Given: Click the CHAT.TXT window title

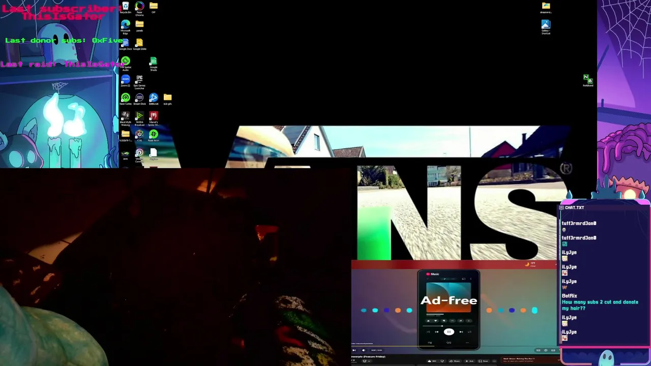Looking at the screenshot, I should [x=574, y=207].
